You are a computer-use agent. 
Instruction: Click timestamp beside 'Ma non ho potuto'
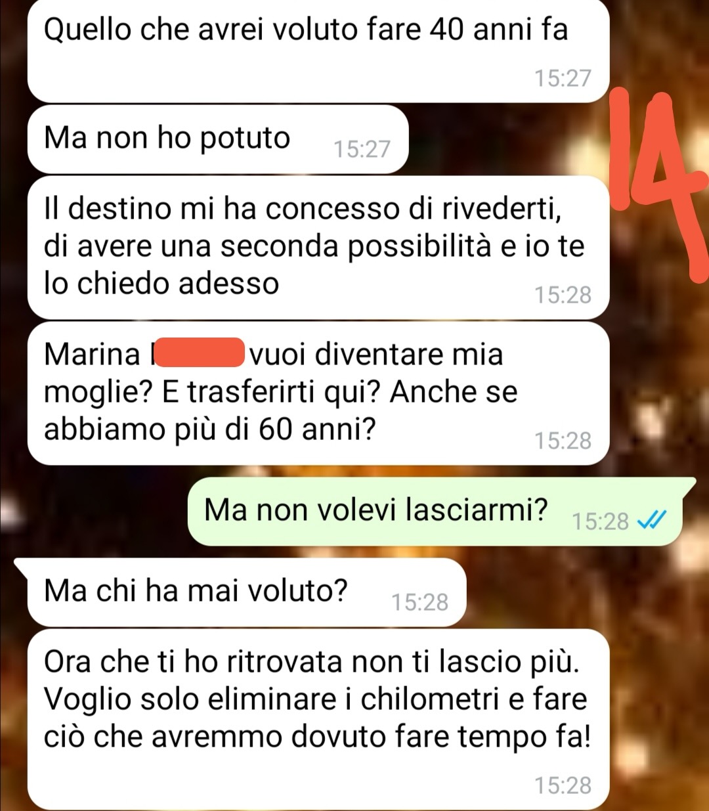click(x=362, y=149)
